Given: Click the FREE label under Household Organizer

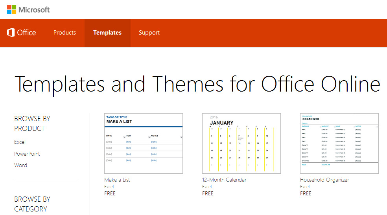Looking at the screenshot, I should point(306,193).
